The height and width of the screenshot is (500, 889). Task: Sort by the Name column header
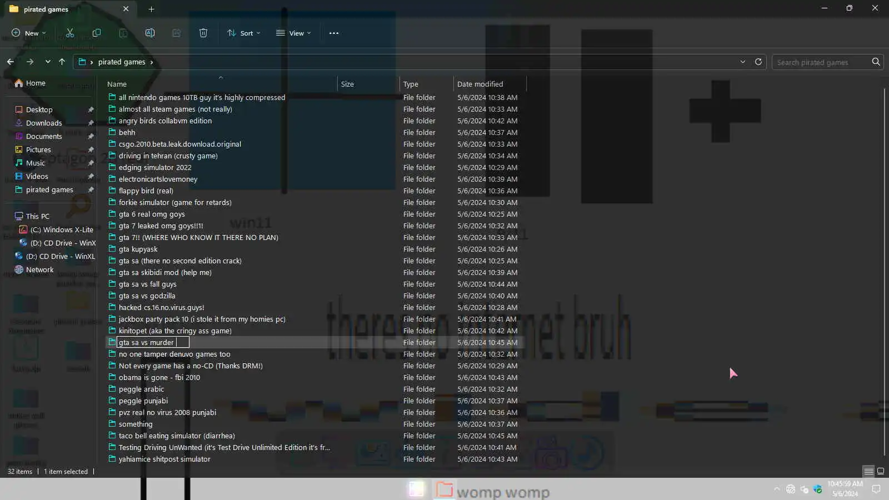point(221,84)
